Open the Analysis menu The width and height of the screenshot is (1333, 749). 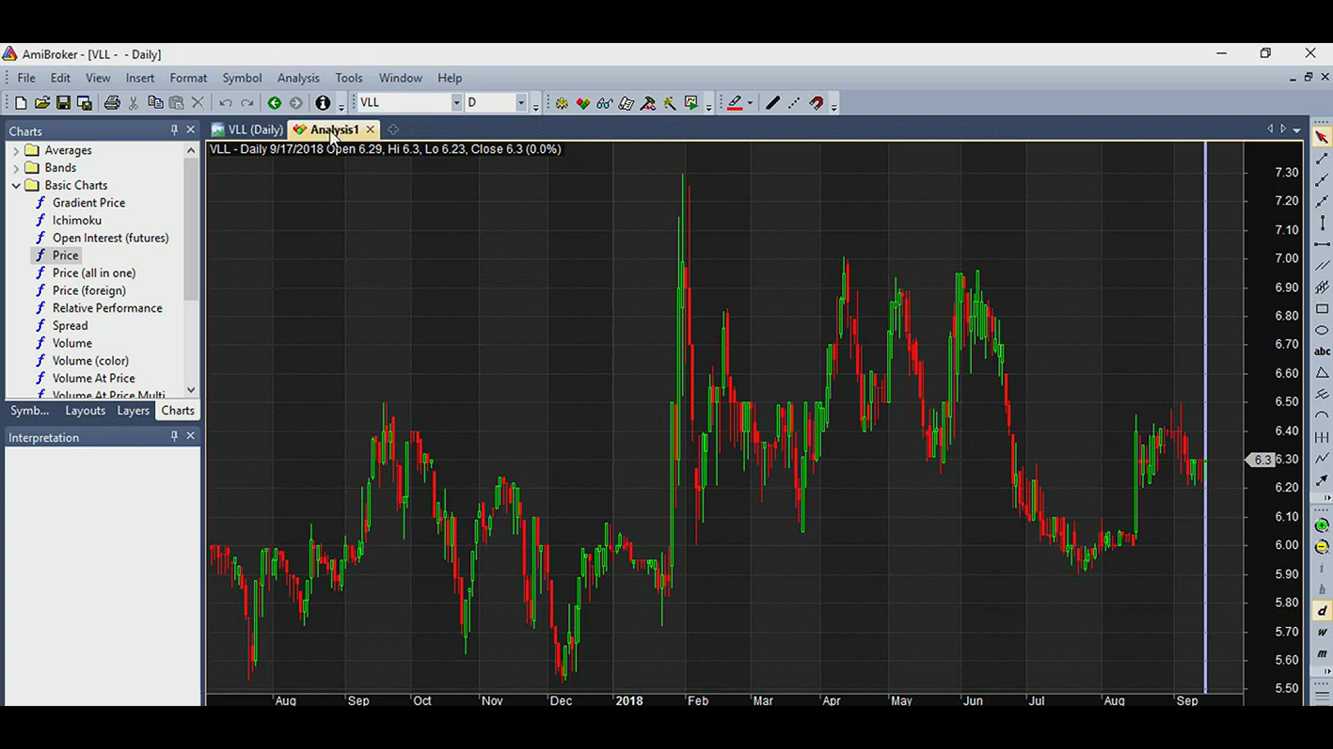click(x=299, y=78)
